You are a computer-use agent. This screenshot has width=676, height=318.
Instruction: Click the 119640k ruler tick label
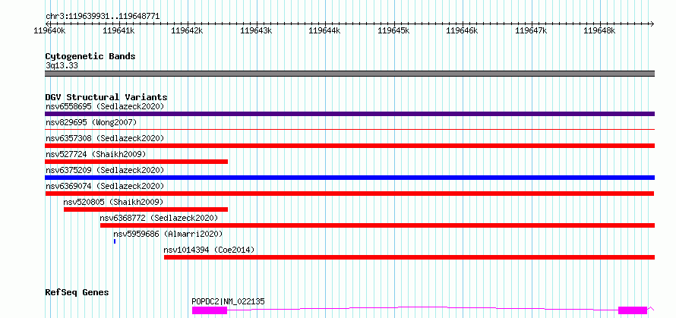pos(50,30)
